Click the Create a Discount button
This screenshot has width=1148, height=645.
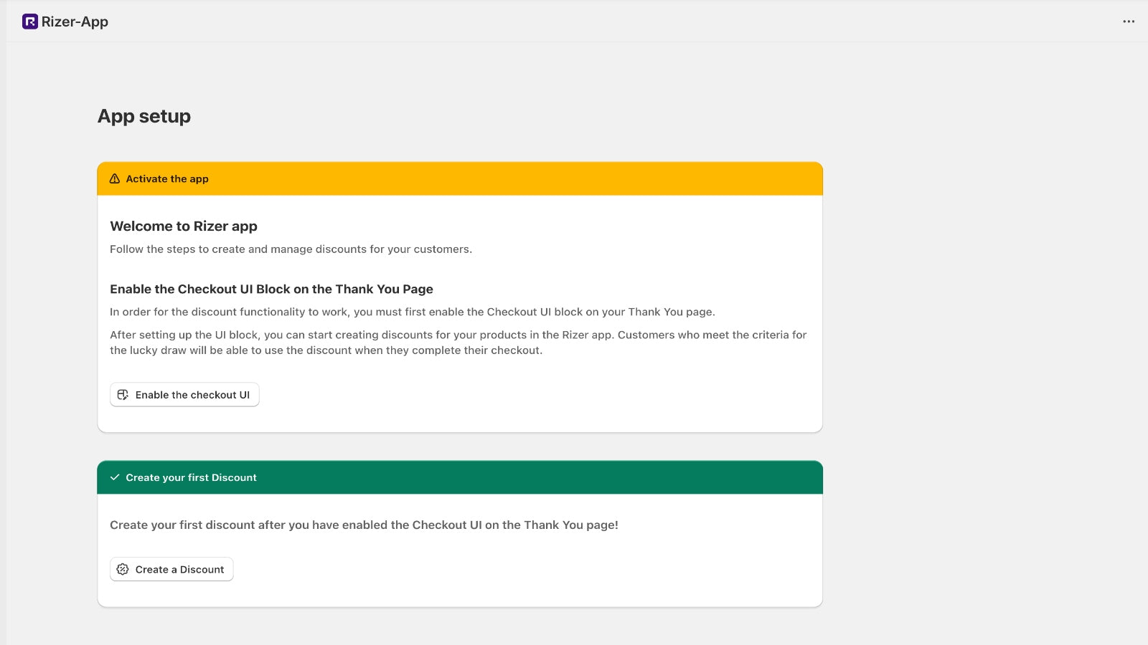(x=171, y=569)
